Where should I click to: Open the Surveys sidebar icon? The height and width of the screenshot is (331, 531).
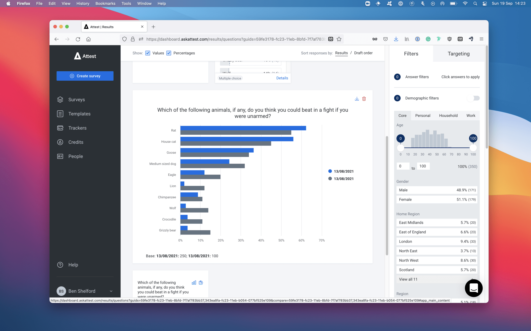coord(60,100)
